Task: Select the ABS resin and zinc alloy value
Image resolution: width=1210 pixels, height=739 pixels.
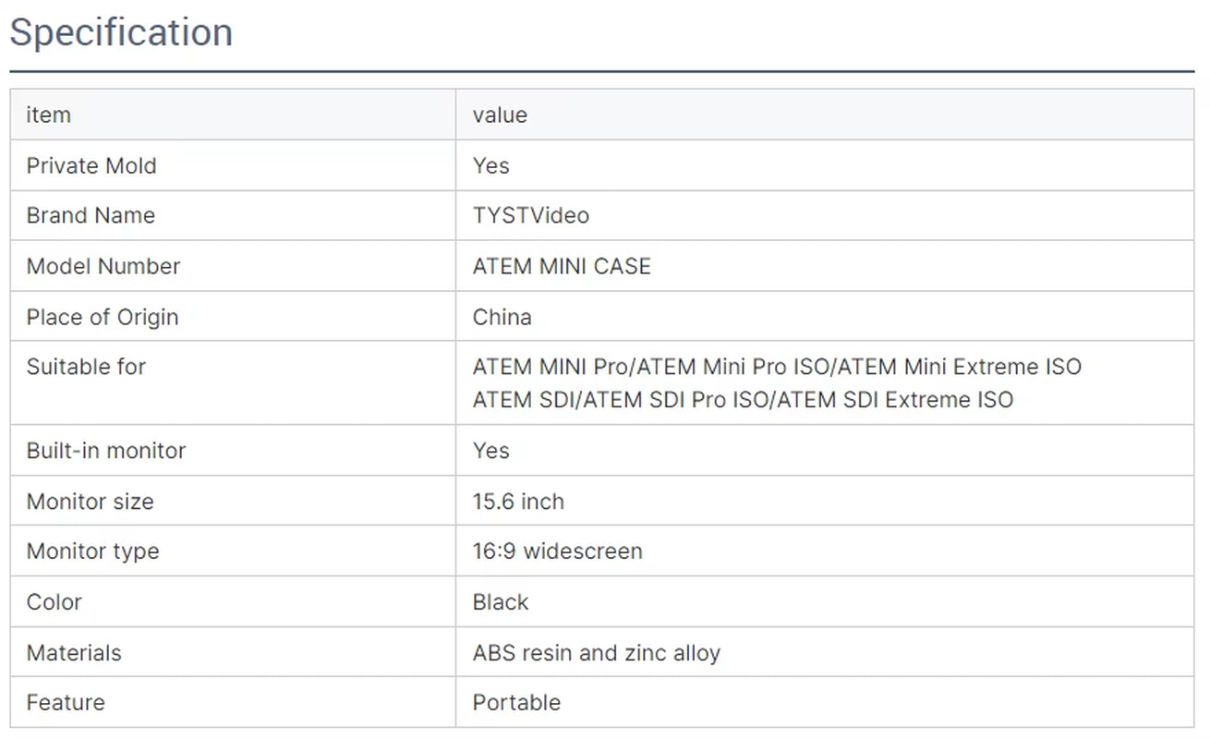Action: pos(596,653)
